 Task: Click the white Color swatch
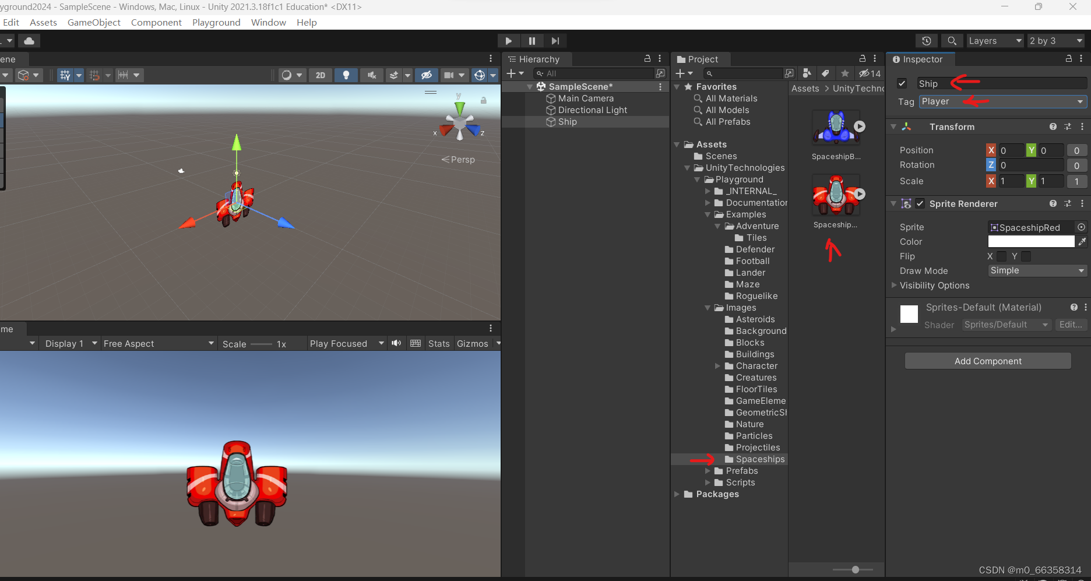1031,241
